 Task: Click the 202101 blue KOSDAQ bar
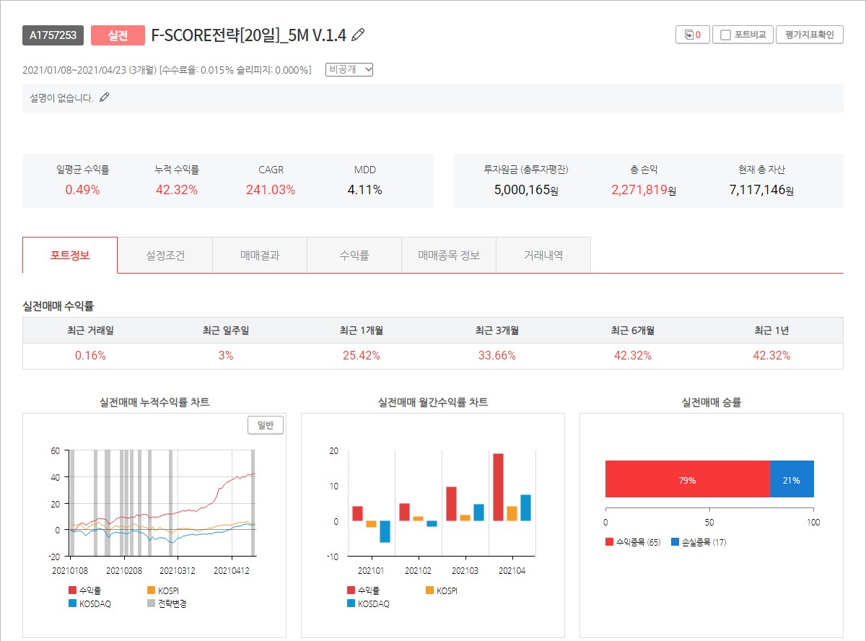tap(385, 531)
